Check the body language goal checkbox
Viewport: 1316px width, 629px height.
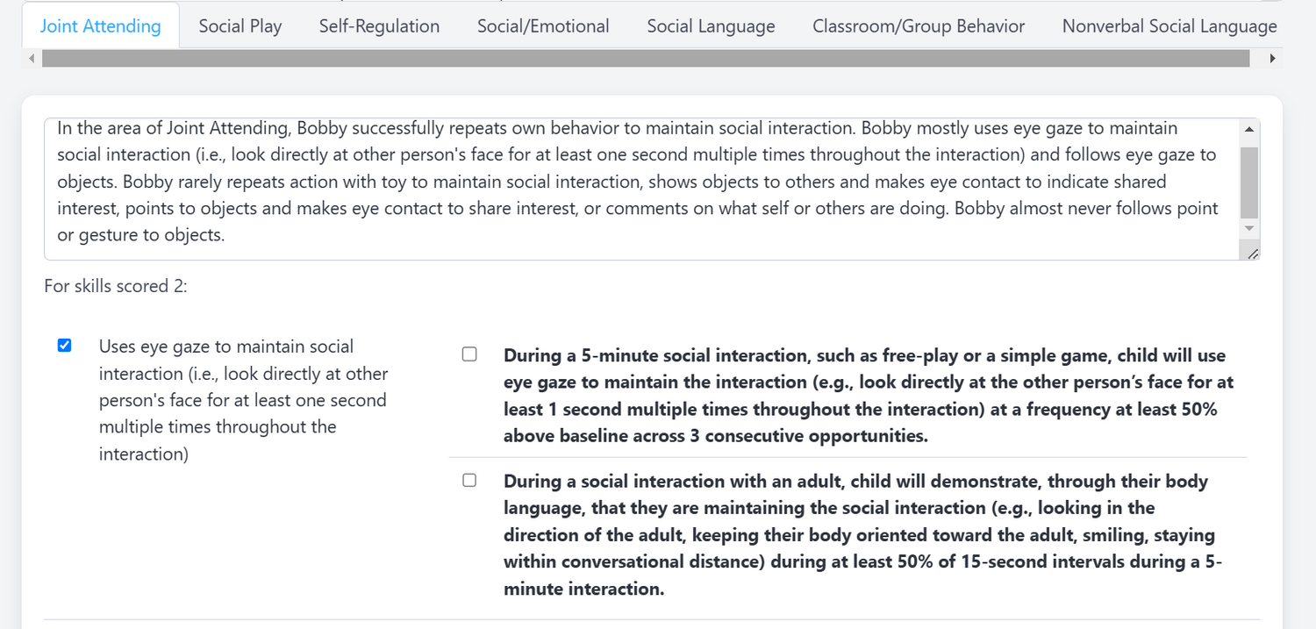469,480
